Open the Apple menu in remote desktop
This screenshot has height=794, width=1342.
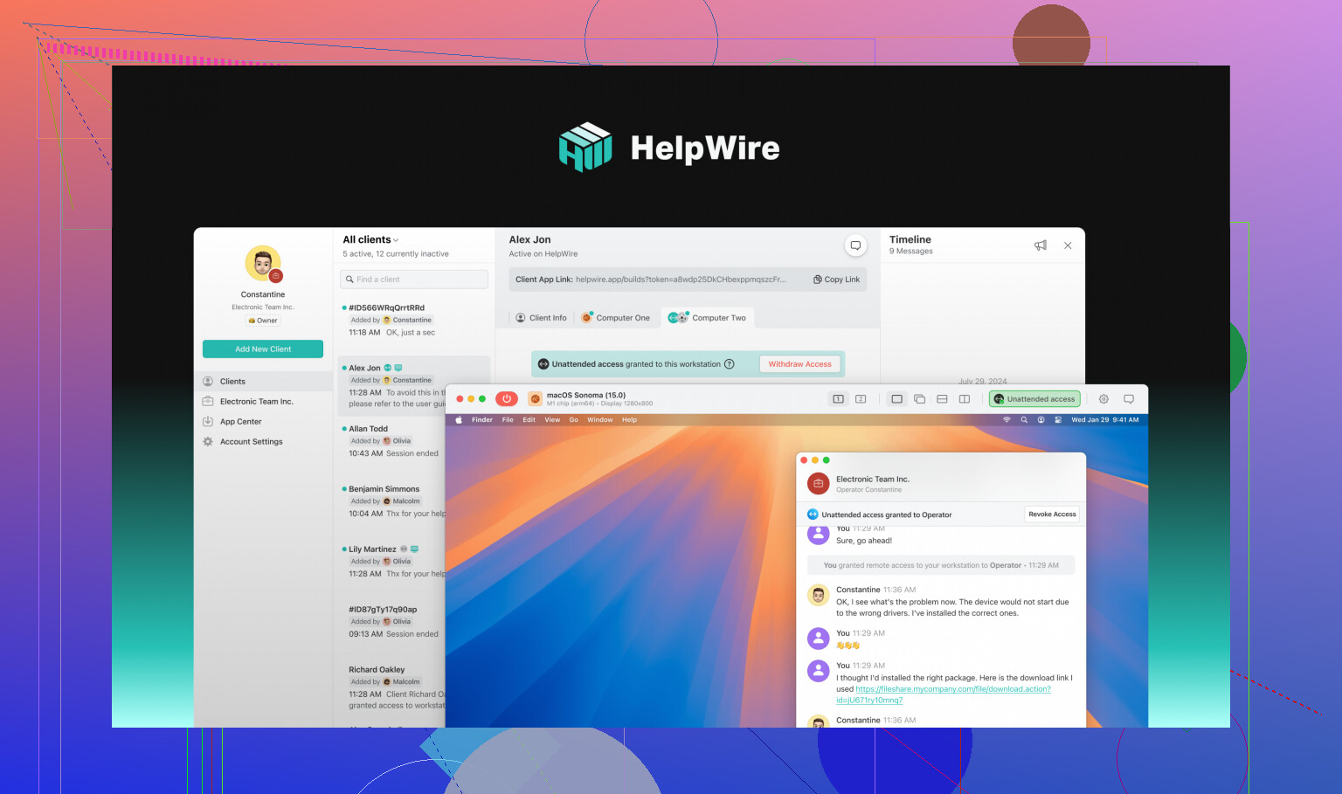tap(458, 420)
